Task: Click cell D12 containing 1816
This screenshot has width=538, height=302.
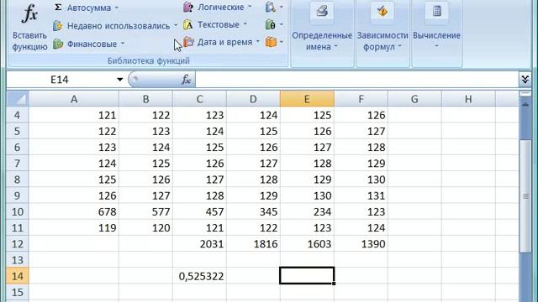Action: point(253,244)
